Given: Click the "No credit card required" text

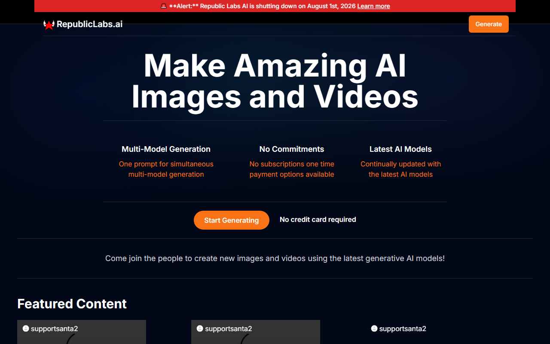Looking at the screenshot, I should click(x=318, y=220).
